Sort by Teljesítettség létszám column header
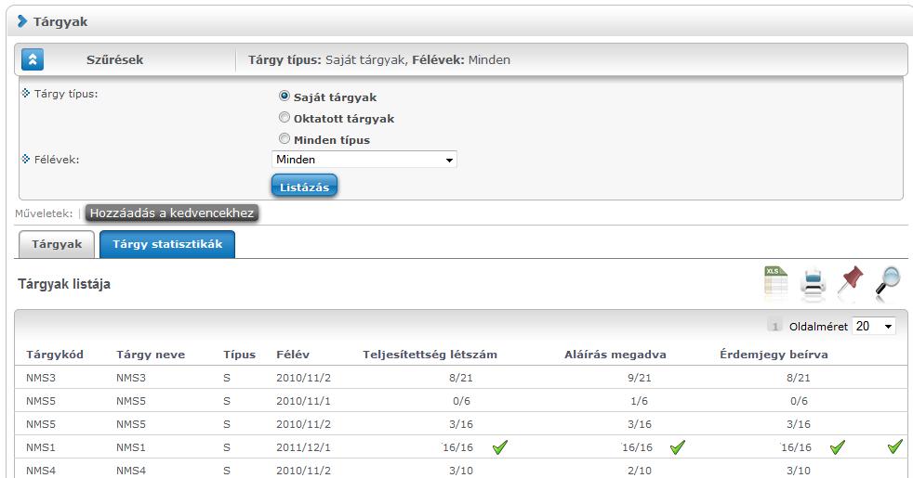Image resolution: width=913 pixels, height=478 pixels. click(x=430, y=355)
